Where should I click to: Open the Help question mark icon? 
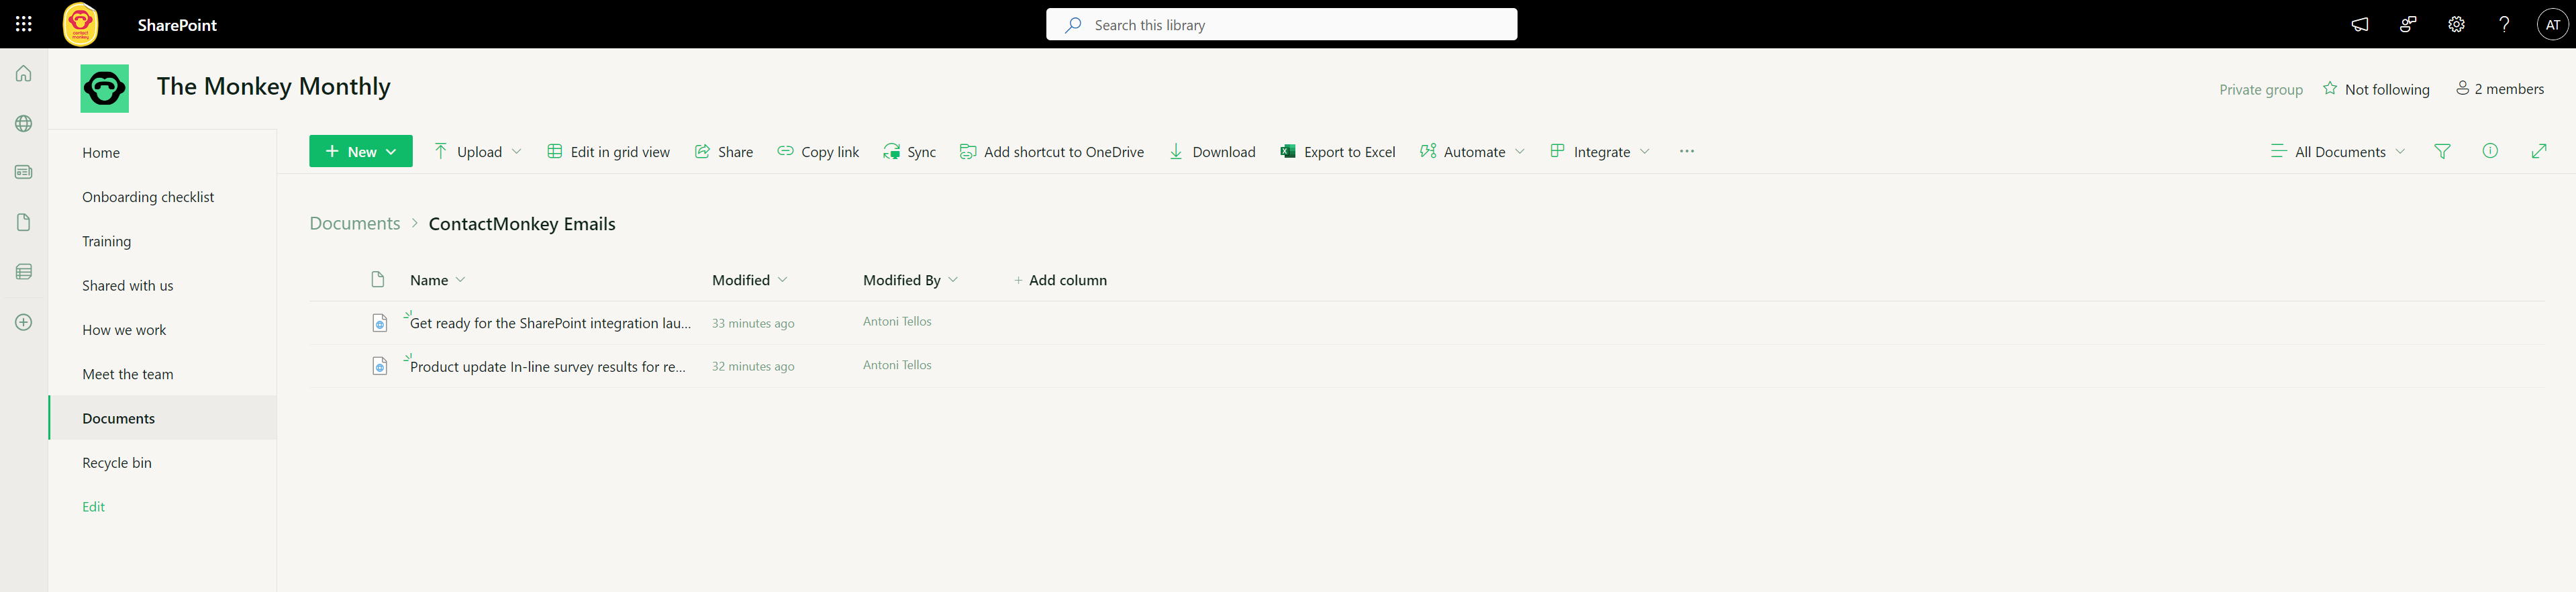tap(2504, 24)
